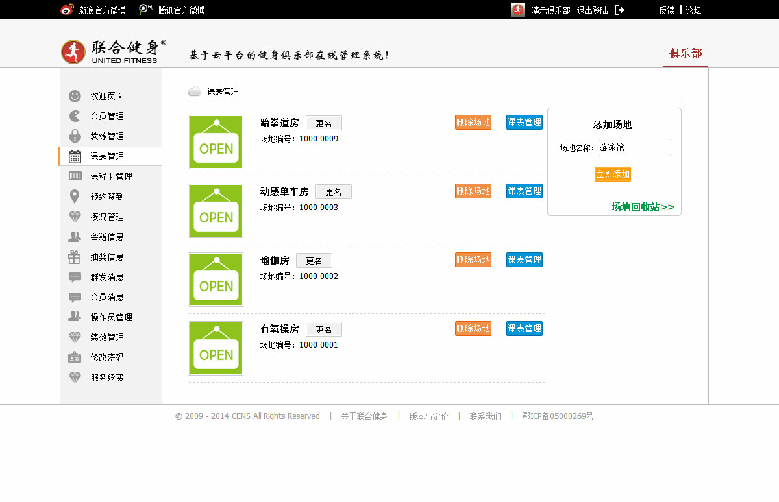Image resolution: width=779 pixels, height=502 pixels.
Task: Click the map pin icon for 预约签到
Action: click(x=75, y=197)
